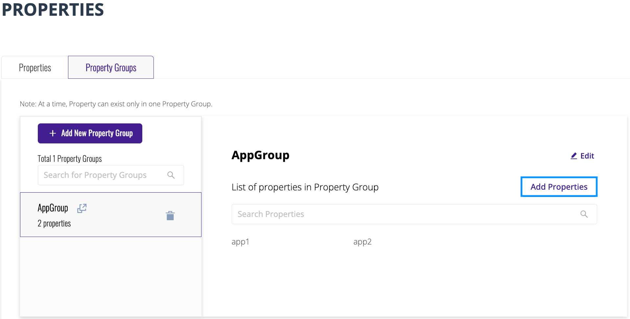Click the Edit link for AppGroup
Screen dimensions: 630x319
click(582, 156)
